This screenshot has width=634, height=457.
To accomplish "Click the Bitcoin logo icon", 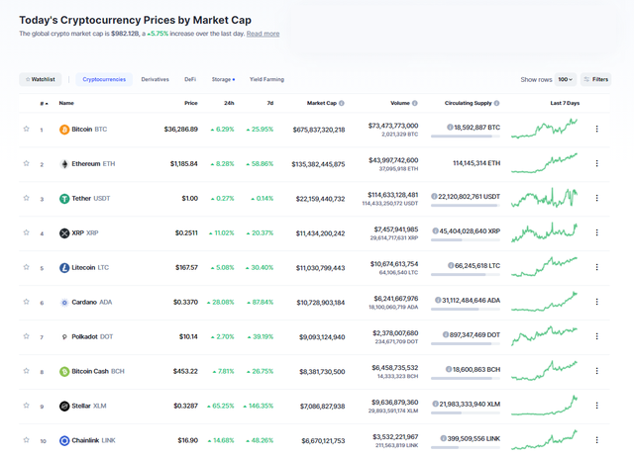I will point(64,129).
